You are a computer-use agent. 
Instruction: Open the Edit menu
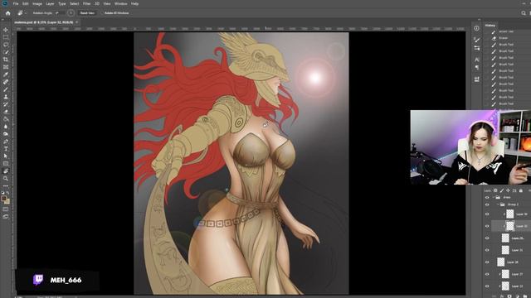pyautogui.click(x=26, y=3)
